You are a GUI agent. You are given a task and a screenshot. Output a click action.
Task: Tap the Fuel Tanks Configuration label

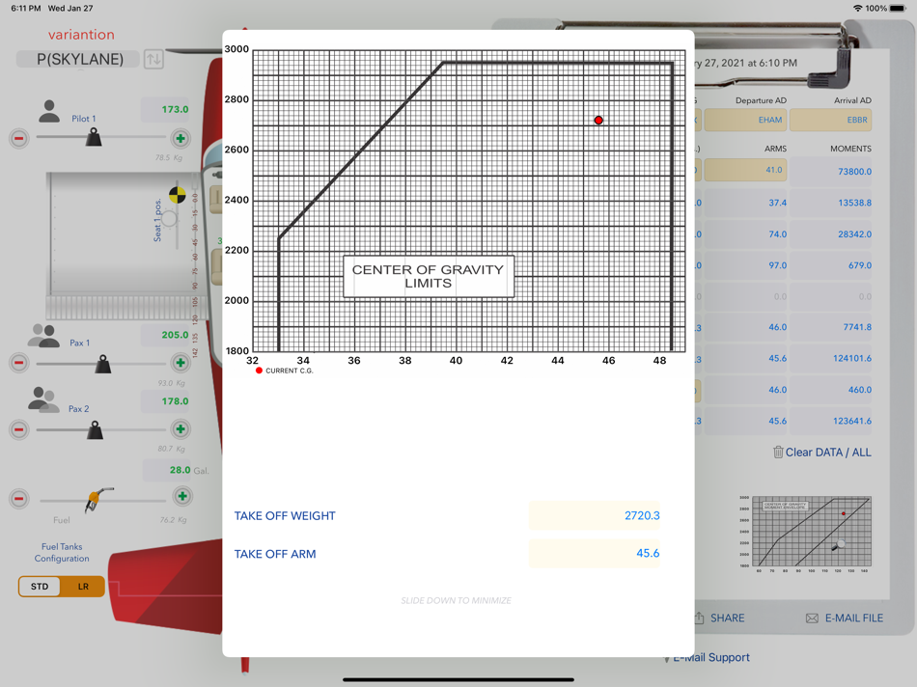[x=62, y=553]
